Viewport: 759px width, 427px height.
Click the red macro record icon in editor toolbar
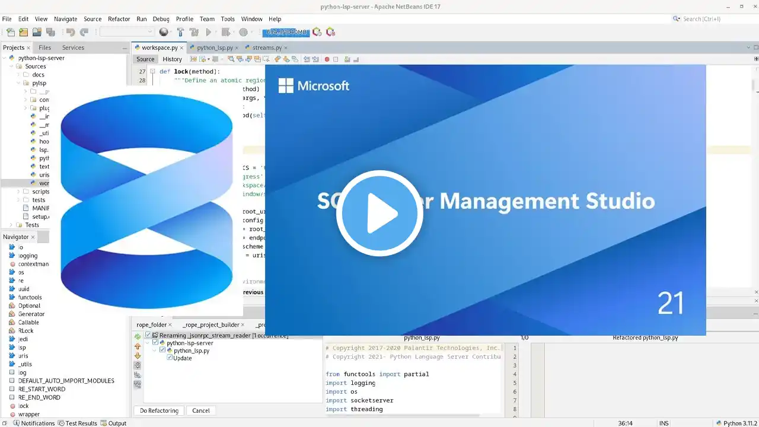coord(327,59)
